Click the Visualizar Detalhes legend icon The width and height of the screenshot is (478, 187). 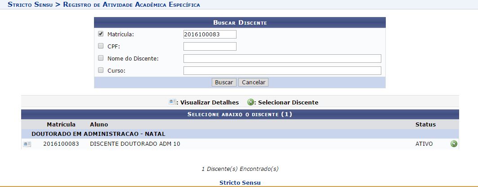coord(172,102)
